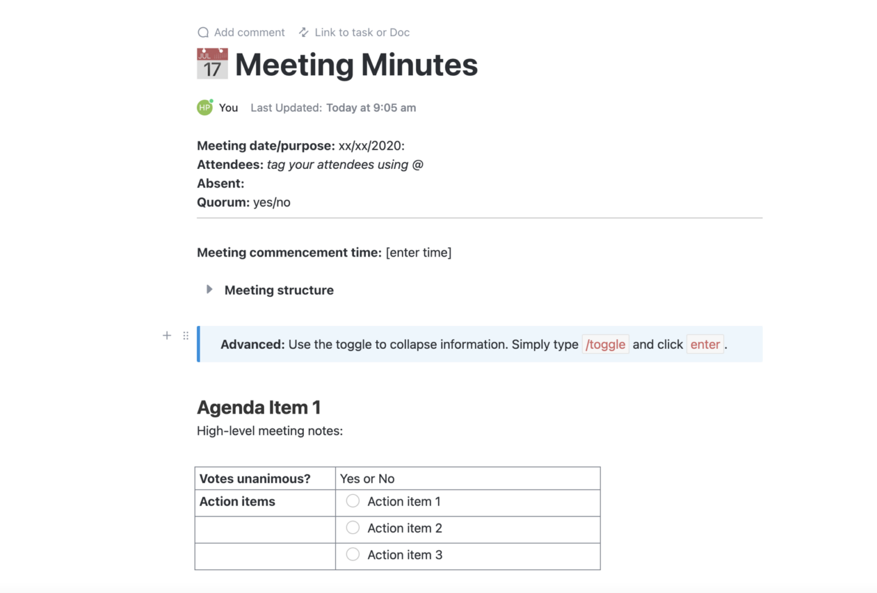Click the red enter inline code
The height and width of the screenshot is (593, 877).
(705, 344)
